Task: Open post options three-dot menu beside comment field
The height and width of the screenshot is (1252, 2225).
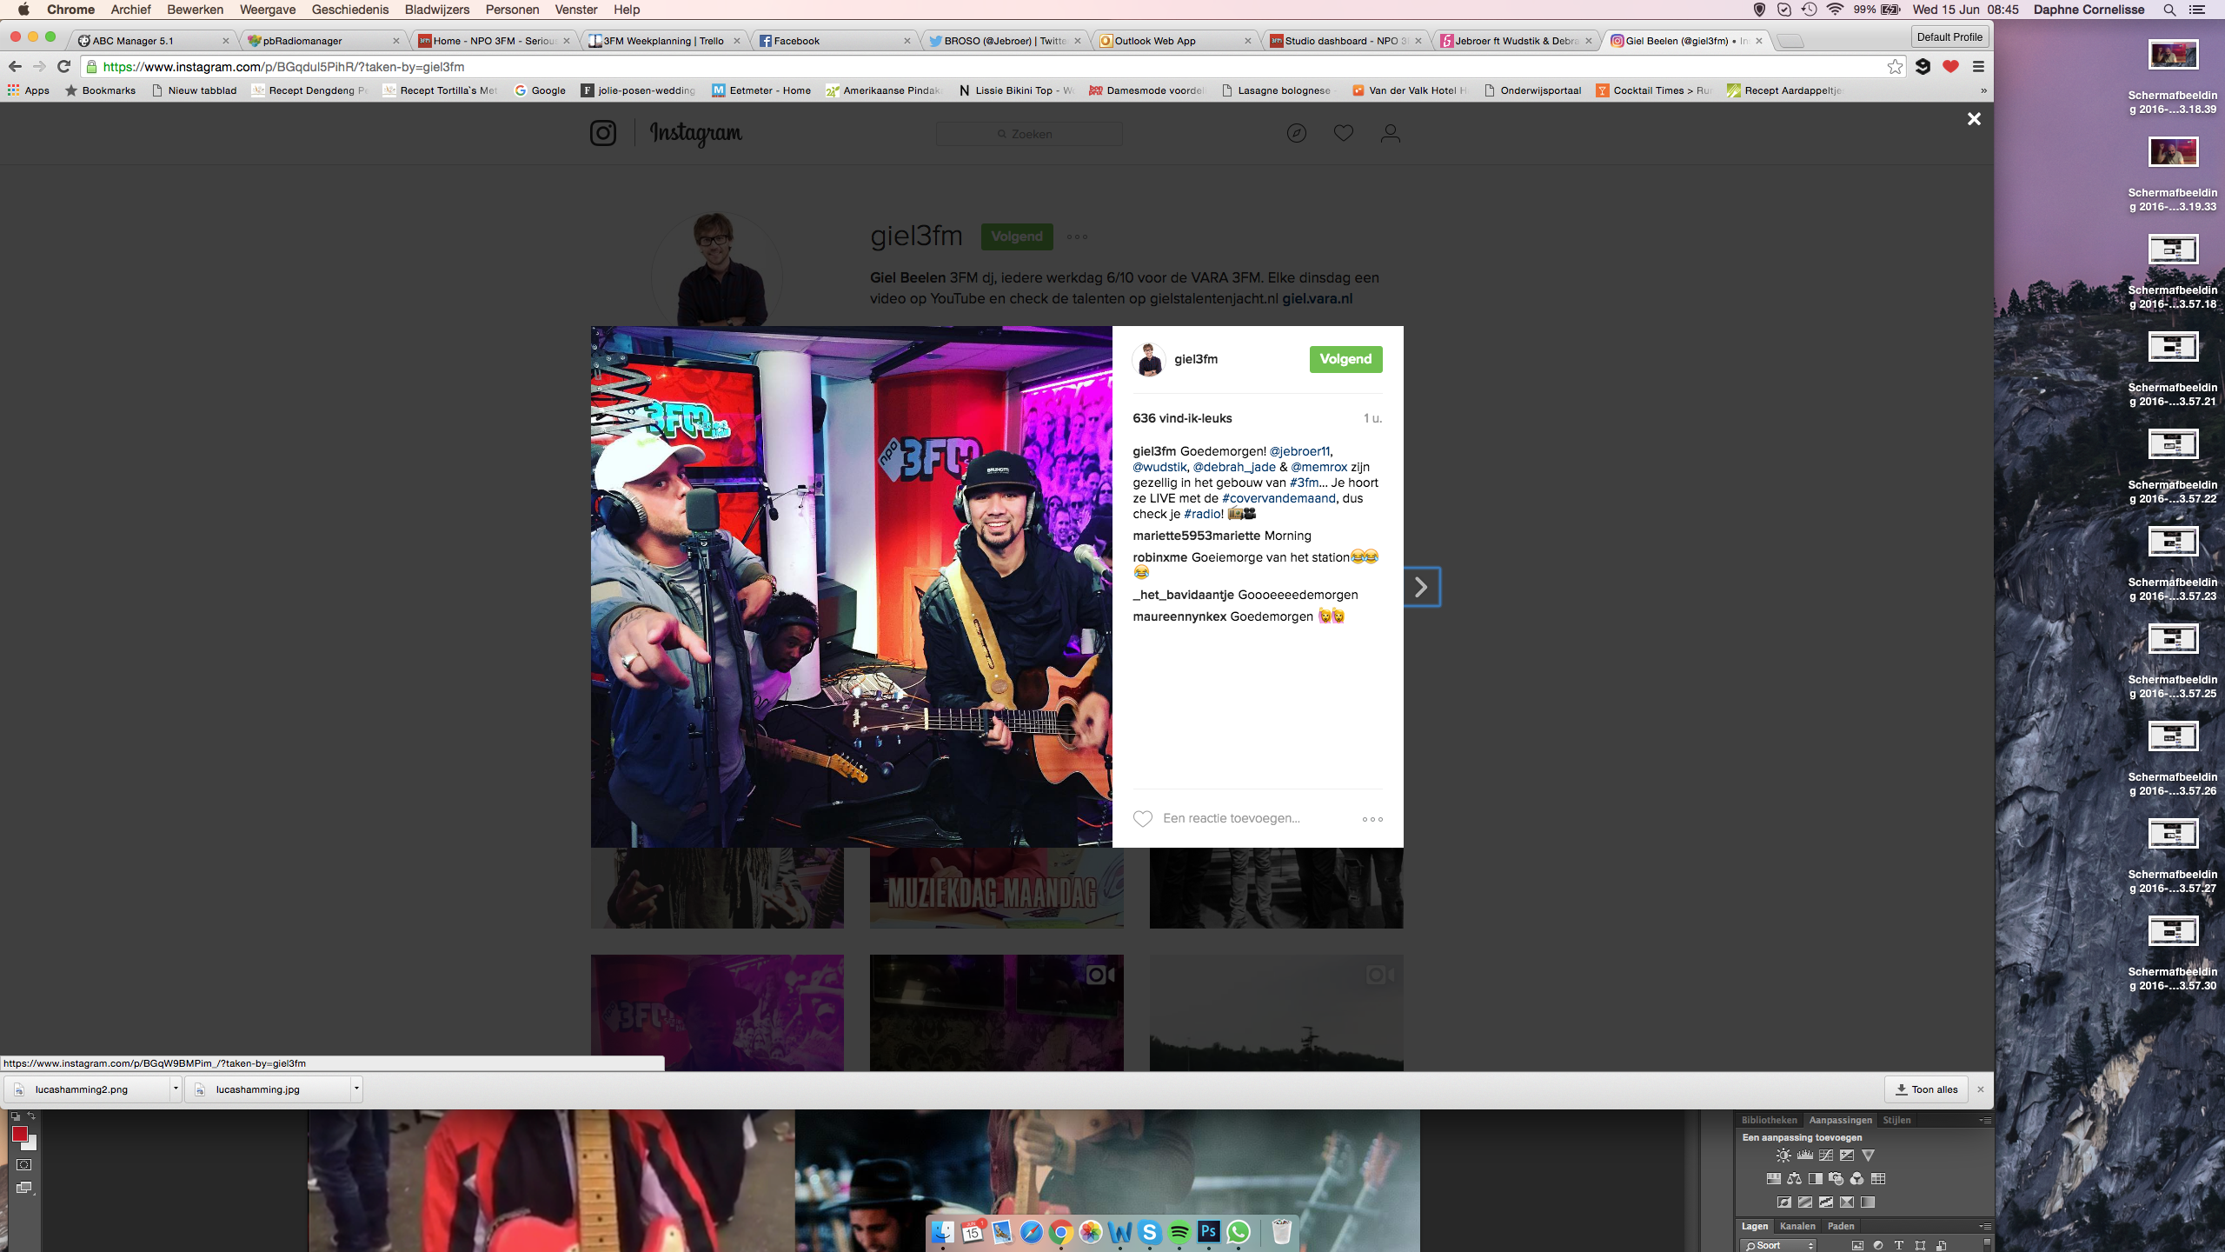Action: 1372,819
